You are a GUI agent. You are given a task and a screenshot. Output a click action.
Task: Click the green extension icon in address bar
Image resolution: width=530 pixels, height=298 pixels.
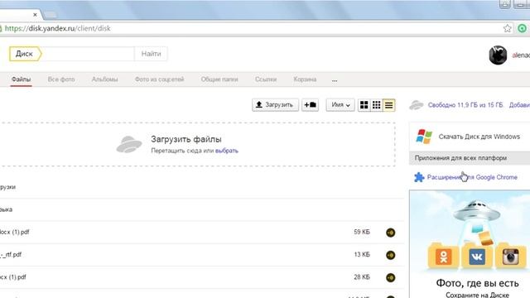pos(522,28)
